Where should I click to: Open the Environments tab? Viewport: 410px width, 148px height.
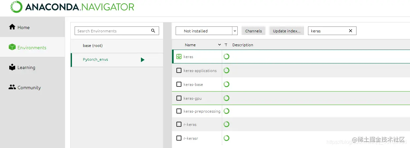point(32,47)
